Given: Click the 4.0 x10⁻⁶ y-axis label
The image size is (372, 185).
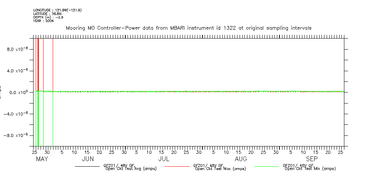Looking at the screenshot, I should pos(18,71).
